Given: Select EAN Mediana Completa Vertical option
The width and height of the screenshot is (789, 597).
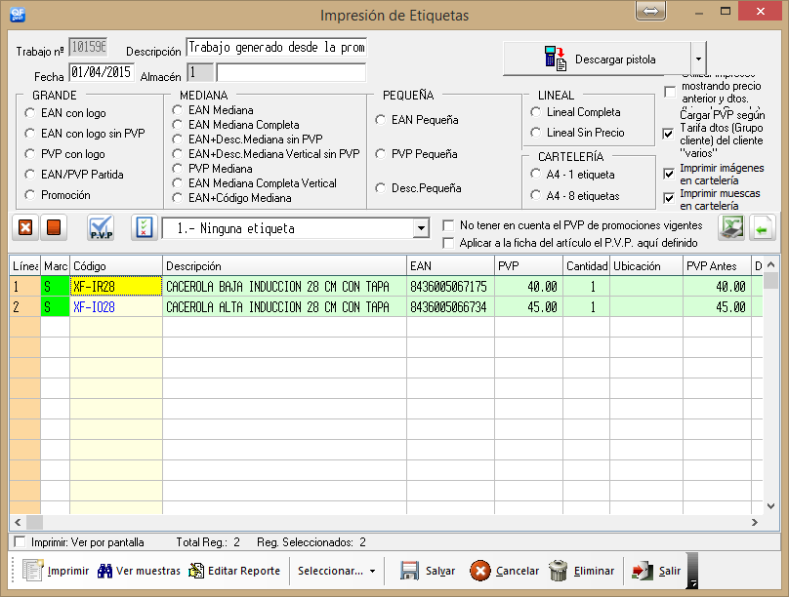Looking at the screenshot, I should pos(177,183).
